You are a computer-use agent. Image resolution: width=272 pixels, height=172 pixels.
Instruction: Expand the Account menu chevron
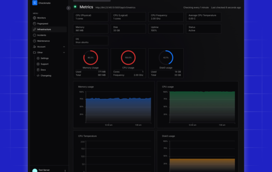click(x=64, y=47)
